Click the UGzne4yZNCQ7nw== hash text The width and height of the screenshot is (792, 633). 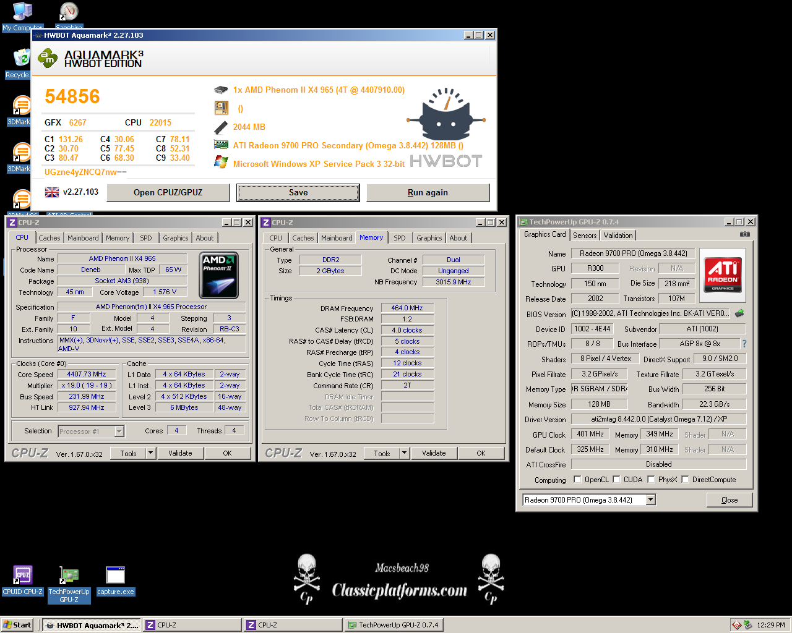click(85, 172)
